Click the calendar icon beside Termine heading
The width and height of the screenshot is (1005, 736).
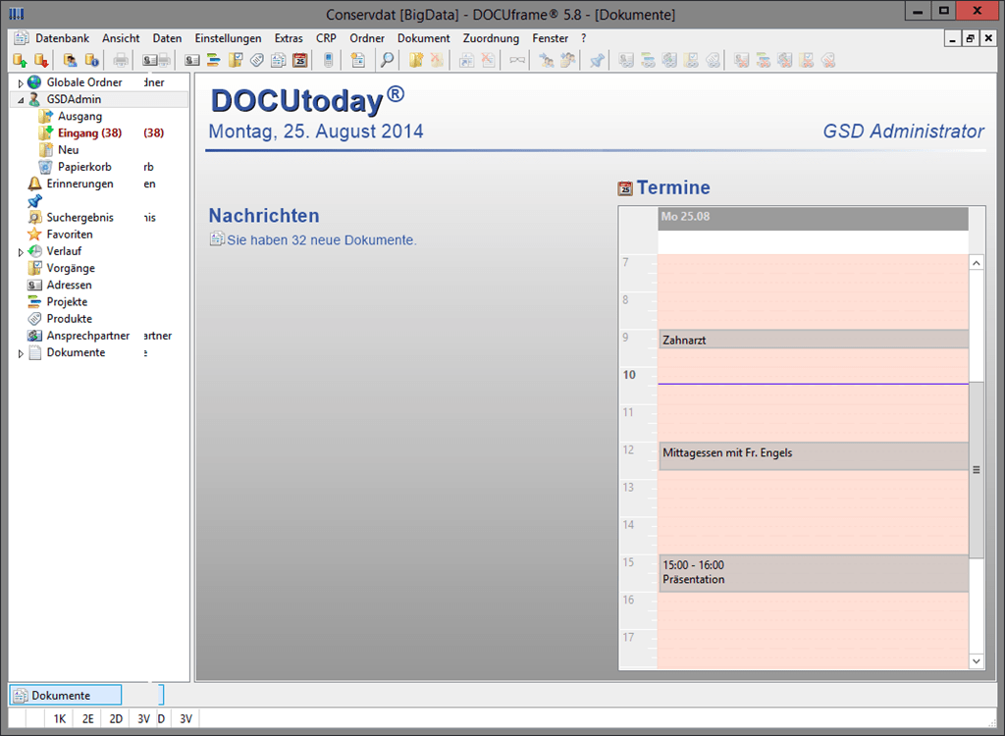pyautogui.click(x=625, y=188)
